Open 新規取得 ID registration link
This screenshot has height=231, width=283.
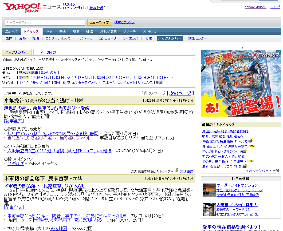coord(96,8)
